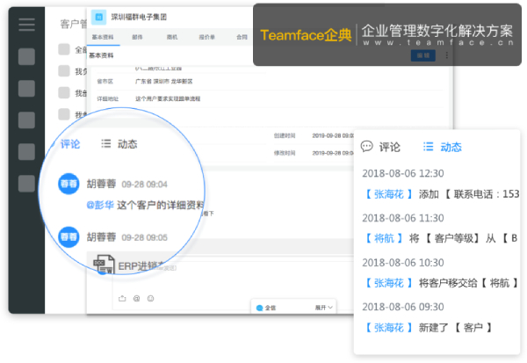Open the ERP Word document file icon
The height and width of the screenshot is (363, 527).
104,265
